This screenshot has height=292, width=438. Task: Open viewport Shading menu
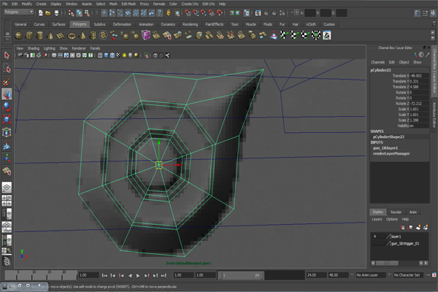(x=34, y=48)
